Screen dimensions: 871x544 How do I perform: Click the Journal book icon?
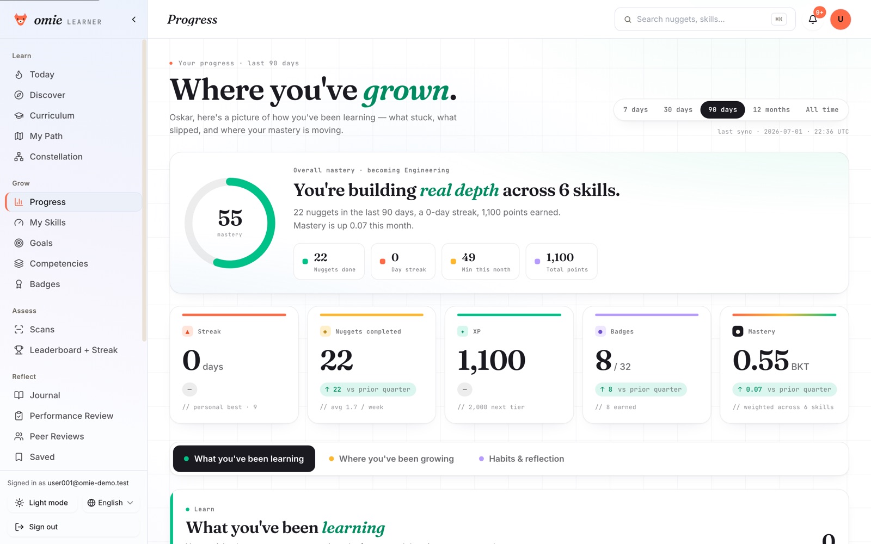(19, 395)
